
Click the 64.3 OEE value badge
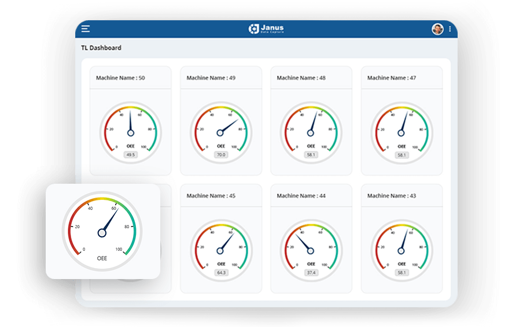coord(220,273)
